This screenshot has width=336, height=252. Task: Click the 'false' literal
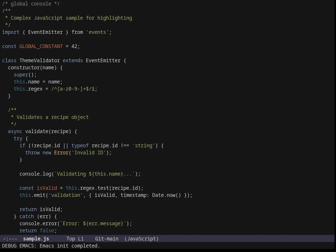(47, 230)
